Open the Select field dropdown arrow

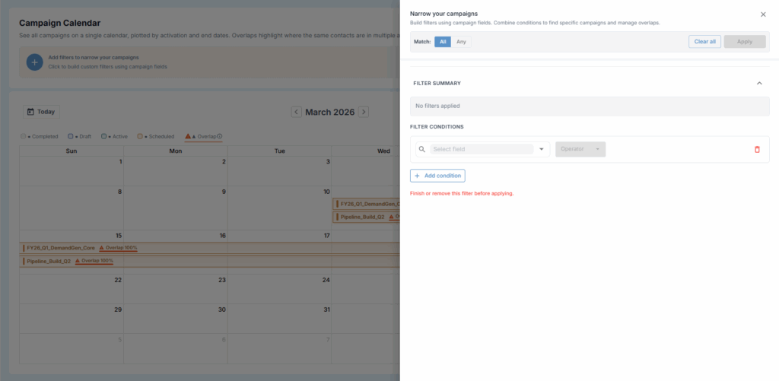pos(542,149)
